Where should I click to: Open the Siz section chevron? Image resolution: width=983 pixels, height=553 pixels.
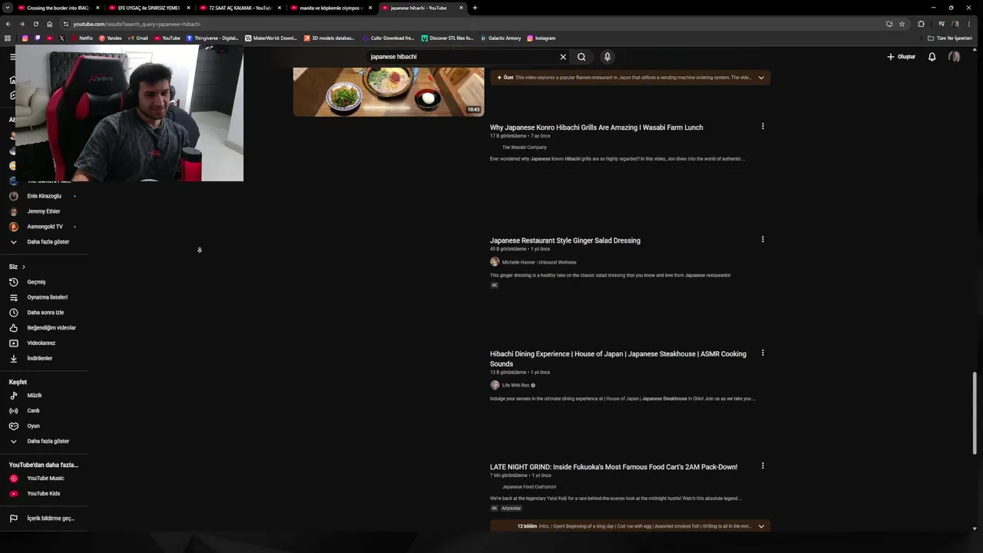(x=23, y=267)
